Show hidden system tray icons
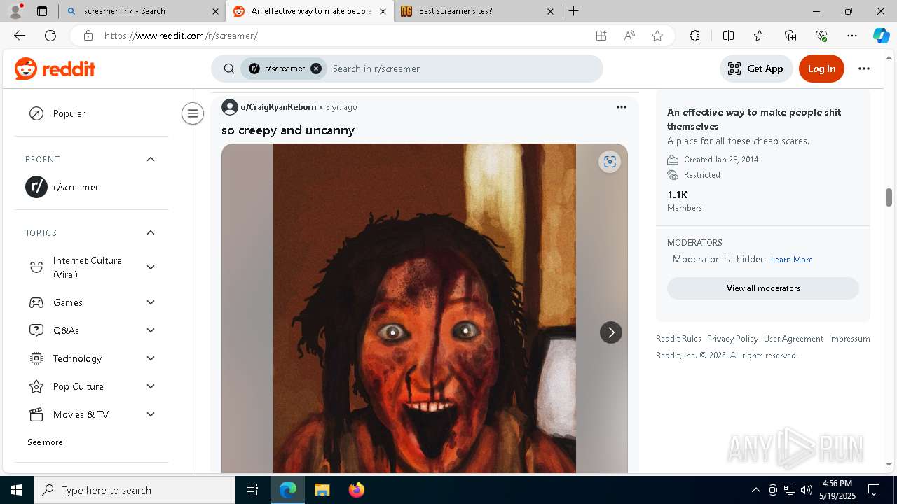The width and height of the screenshot is (897, 504). pyautogui.click(x=755, y=490)
